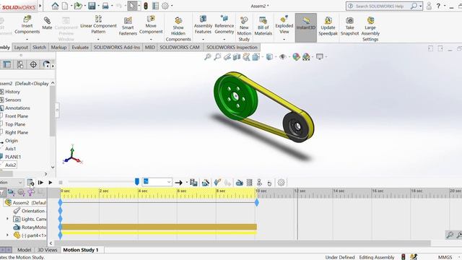Click the Play button in motion toolbar
The width and height of the screenshot is (462, 260).
pos(51,183)
